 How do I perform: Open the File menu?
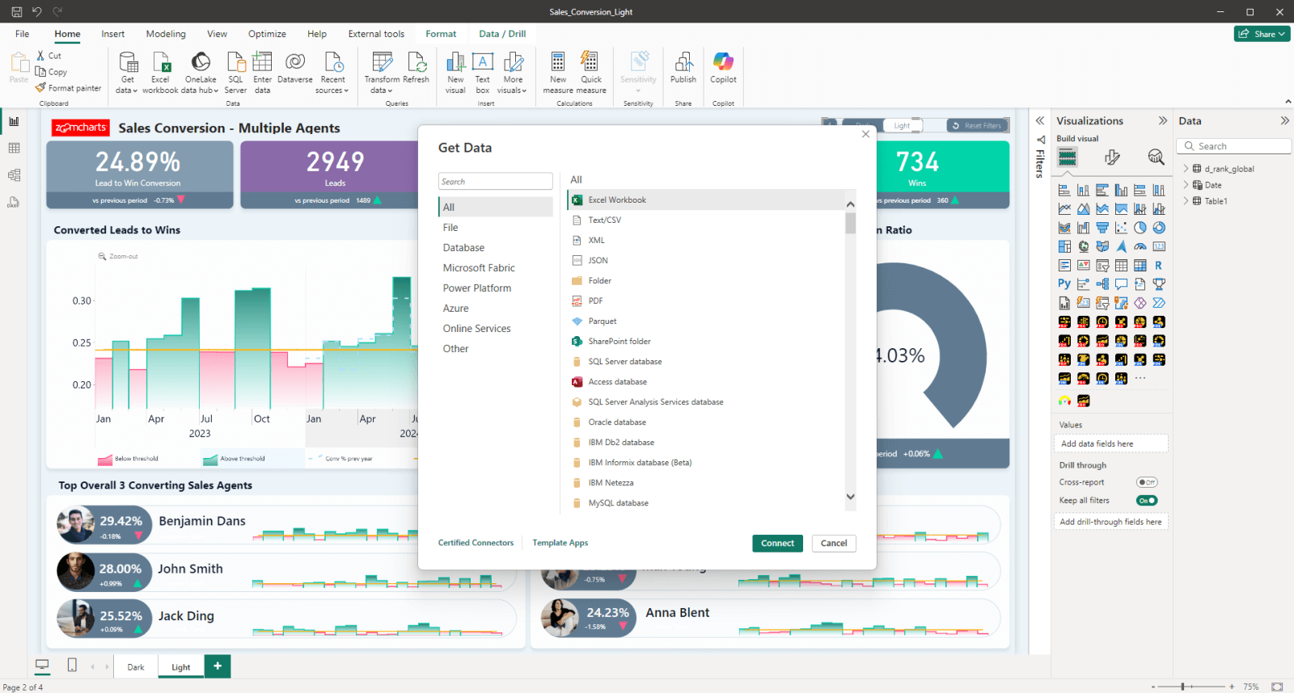(x=22, y=34)
